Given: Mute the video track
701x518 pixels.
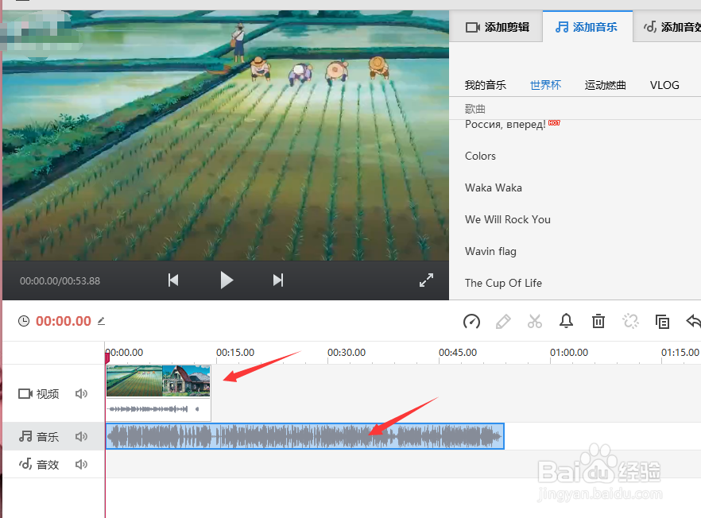Looking at the screenshot, I should (x=81, y=394).
